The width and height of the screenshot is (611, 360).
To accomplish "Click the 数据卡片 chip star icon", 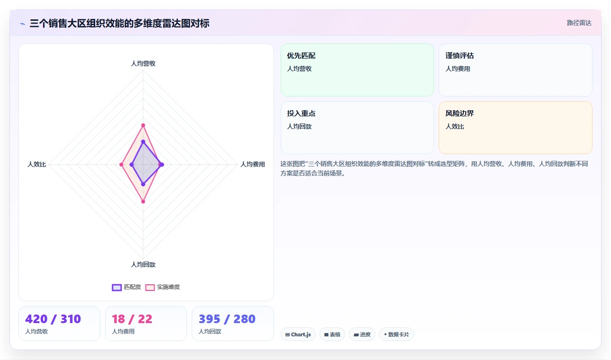I will pos(385,334).
